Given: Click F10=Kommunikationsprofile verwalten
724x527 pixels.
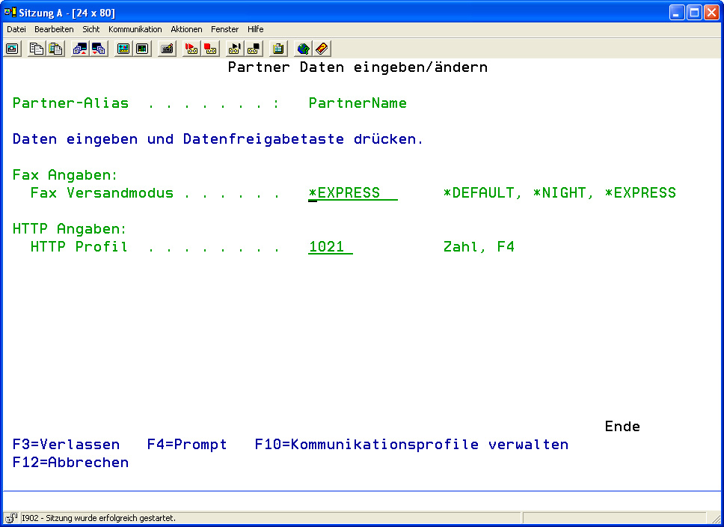Looking at the screenshot, I should tap(411, 445).
